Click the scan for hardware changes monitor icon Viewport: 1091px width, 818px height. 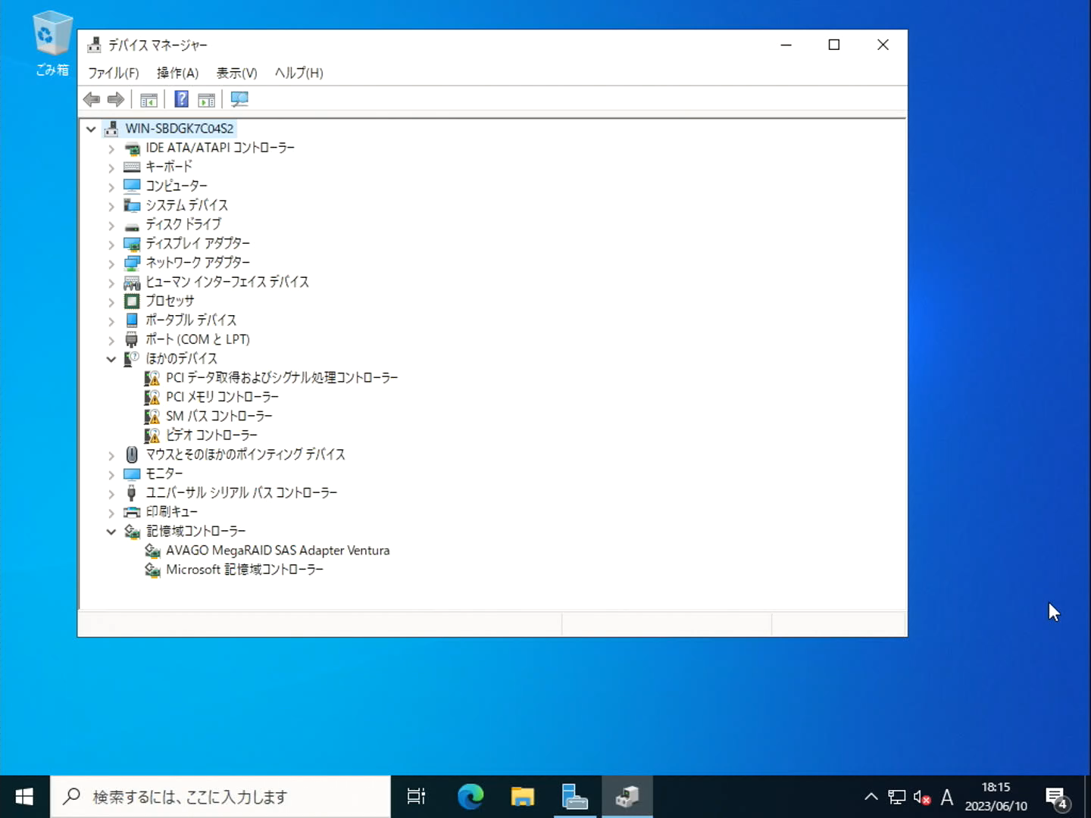point(239,99)
